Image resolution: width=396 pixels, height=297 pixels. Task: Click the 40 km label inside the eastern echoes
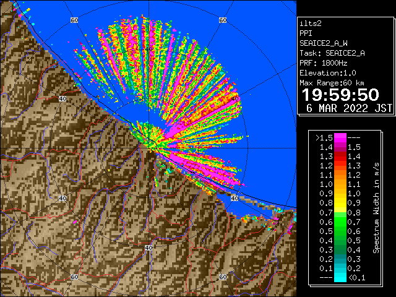pos(235,99)
